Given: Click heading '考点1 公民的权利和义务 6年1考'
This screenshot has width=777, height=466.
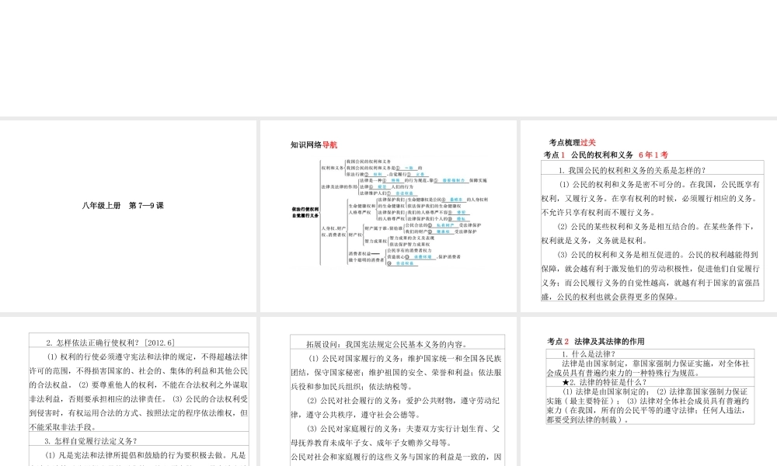Looking at the screenshot, I should (x=606, y=155).
